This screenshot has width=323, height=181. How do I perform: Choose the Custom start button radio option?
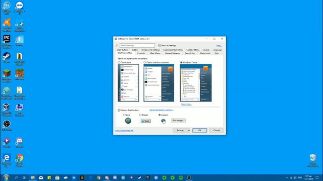159,115
